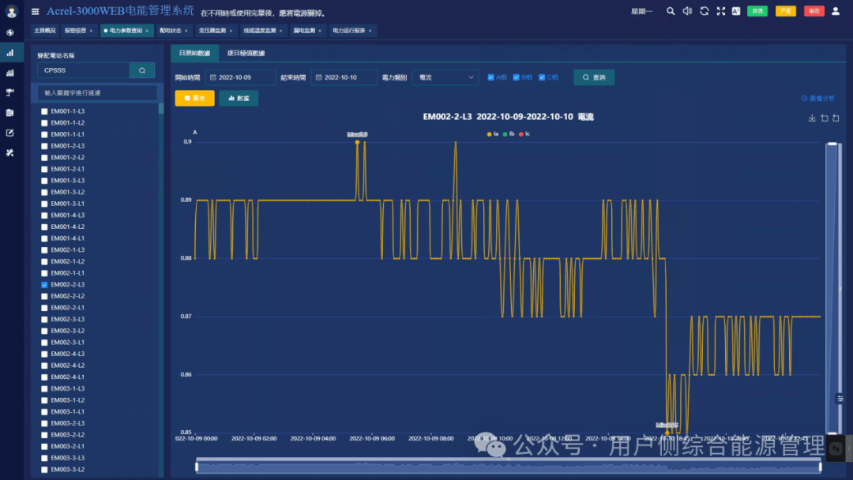Switch to the 逐日極值數據 tab
Screen dimensions: 853x480
246,53
